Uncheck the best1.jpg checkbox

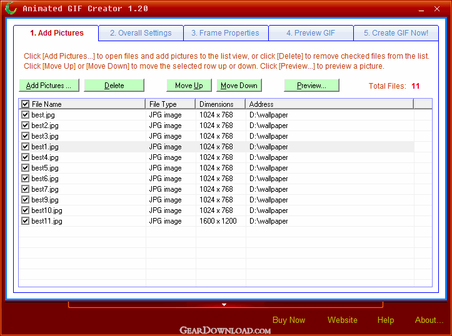pyautogui.click(x=26, y=147)
